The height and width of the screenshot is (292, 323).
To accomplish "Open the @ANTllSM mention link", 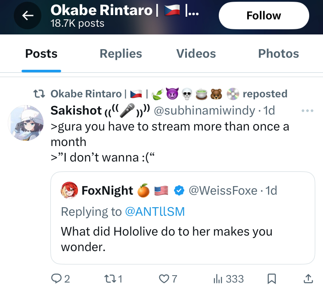I will coord(155,211).
